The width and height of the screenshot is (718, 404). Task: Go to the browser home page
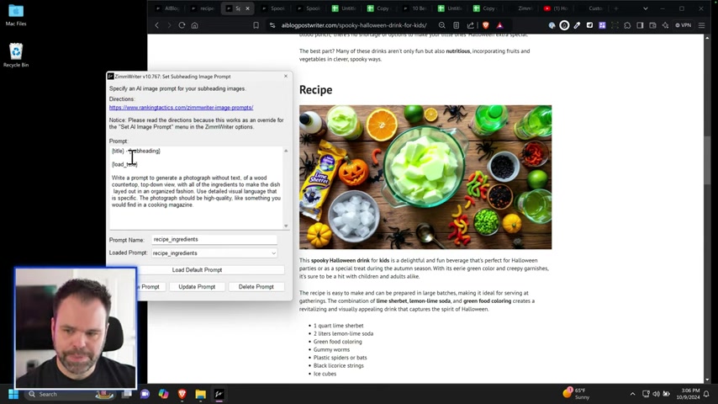pyautogui.click(x=194, y=26)
